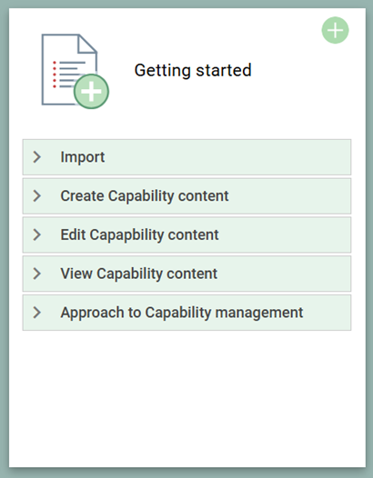
Task: Expand the Import section chevron
Action: tap(37, 157)
